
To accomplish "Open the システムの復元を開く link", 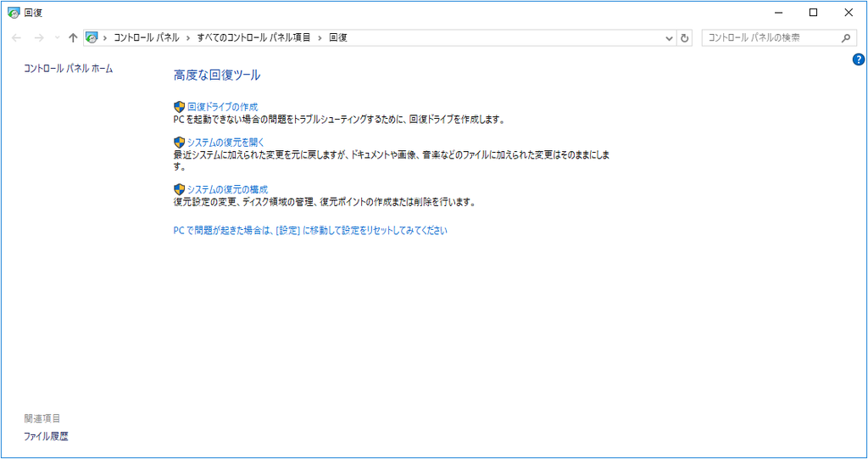I will (x=225, y=142).
